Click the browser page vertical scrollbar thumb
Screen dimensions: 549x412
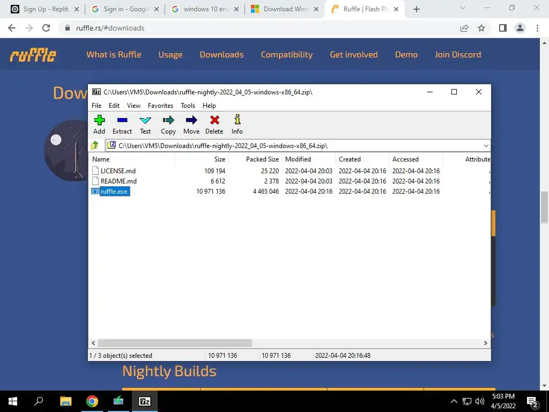tap(544, 207)
